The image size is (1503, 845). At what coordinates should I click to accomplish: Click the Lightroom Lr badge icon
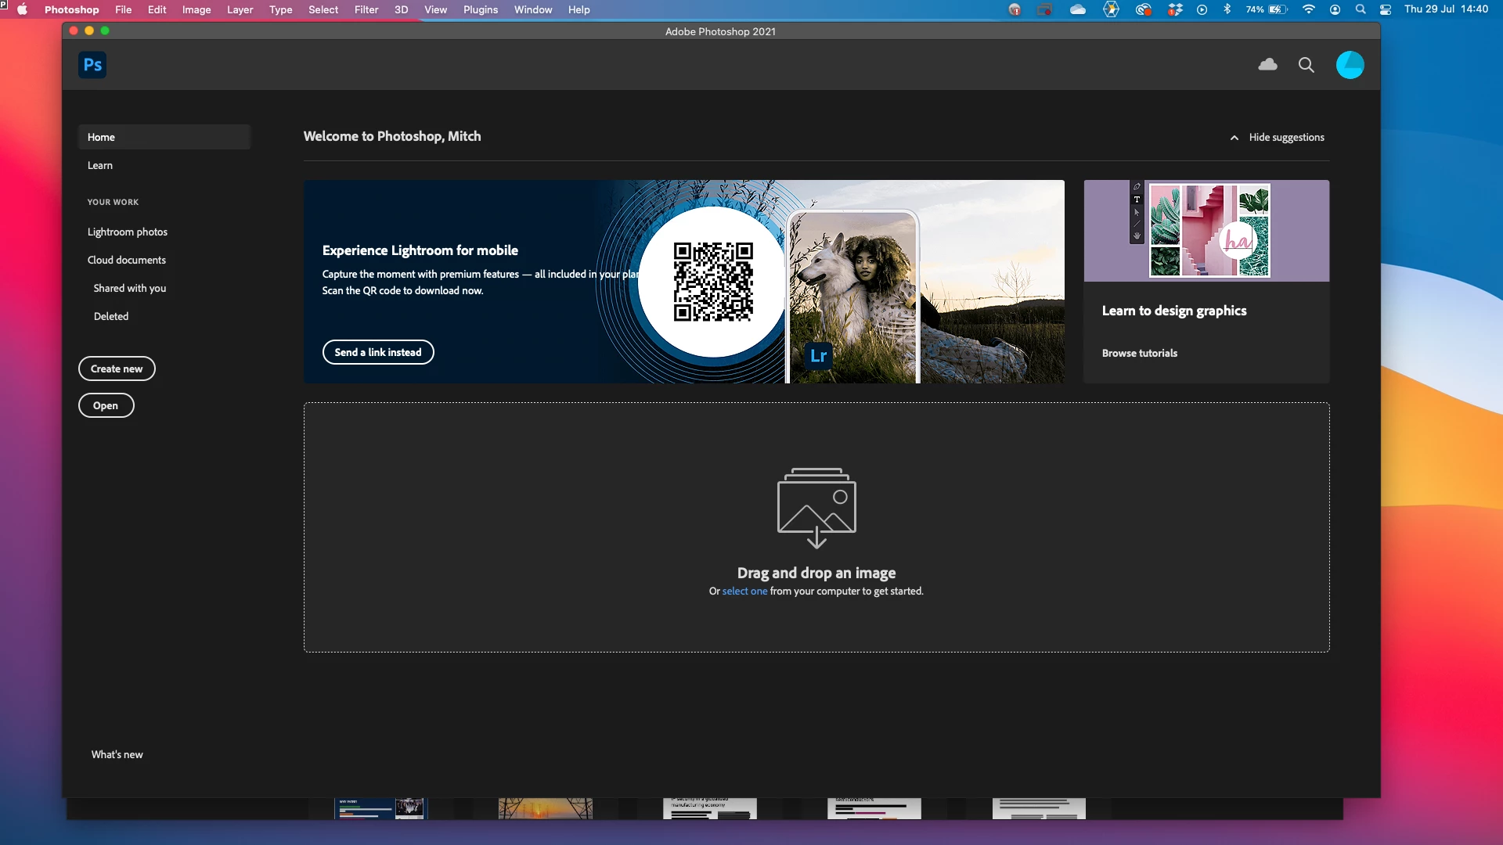[x=818, y=356]
